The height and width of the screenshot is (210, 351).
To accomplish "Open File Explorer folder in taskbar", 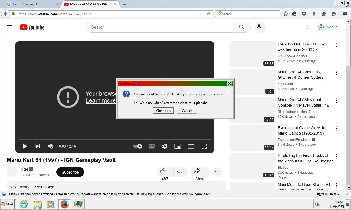I will 37,204.
